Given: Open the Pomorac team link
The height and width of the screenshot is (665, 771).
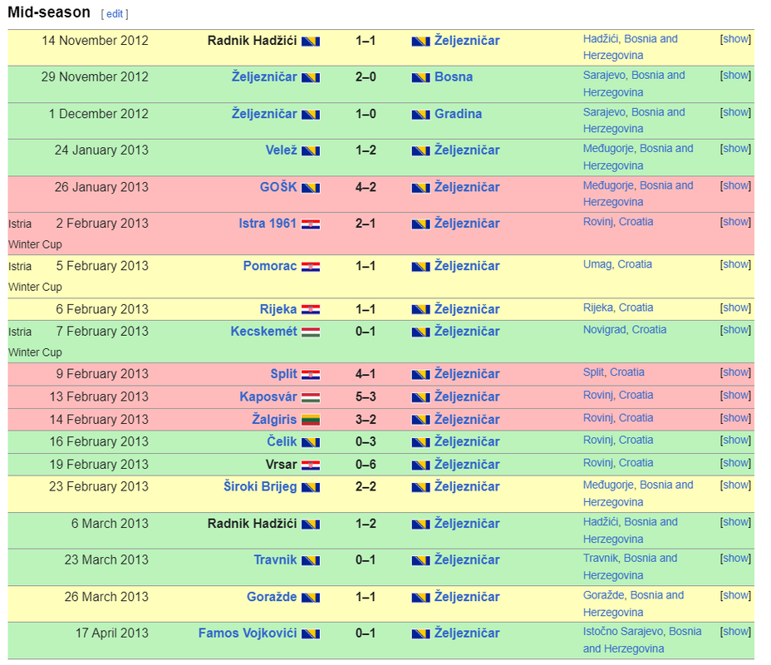Looking at the screenshot, I should [x=270, y=266].
